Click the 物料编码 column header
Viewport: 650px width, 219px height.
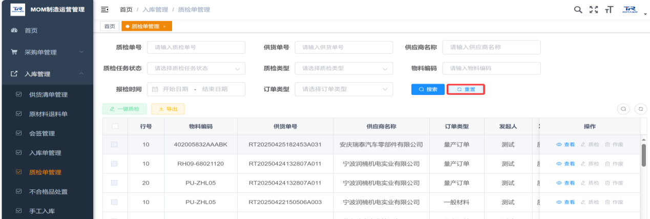[200, 126]
